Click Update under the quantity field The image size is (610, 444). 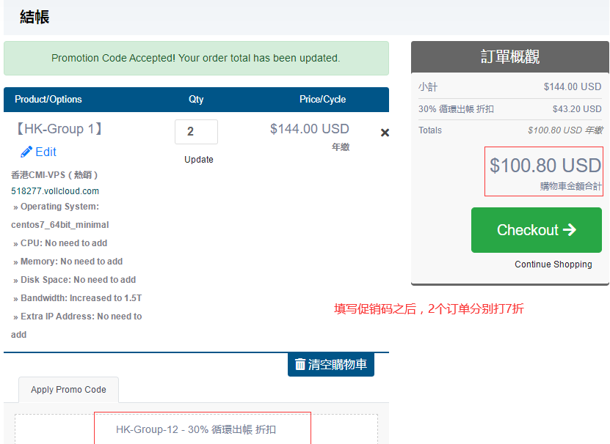[x=199, y=160]
